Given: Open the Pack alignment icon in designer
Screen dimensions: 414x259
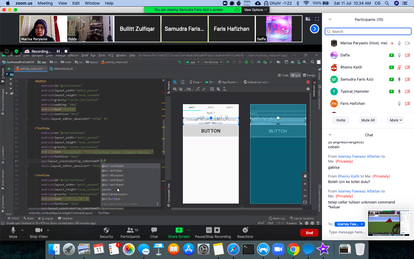Looking at the screenshot, I should 212,89.
